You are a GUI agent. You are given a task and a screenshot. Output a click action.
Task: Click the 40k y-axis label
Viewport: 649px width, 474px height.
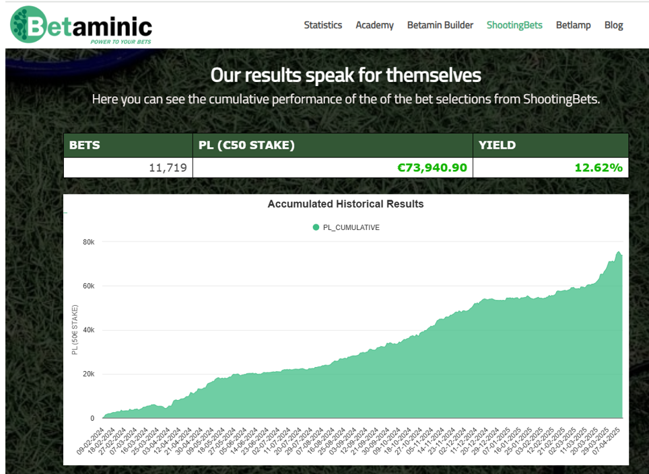point(89,329)
